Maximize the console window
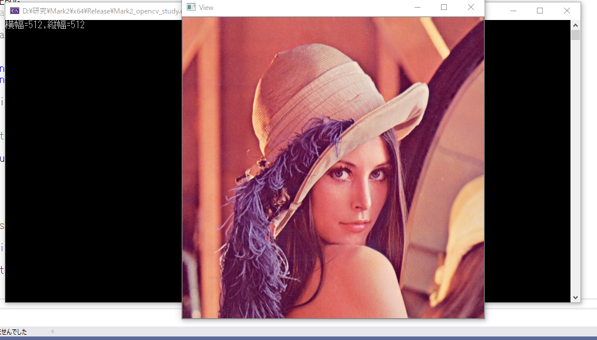The width and height of the screenshot is (597, 340). (540, 11)
